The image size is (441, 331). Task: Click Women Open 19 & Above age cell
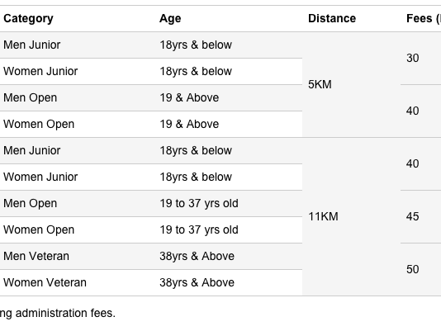(x=189, y=124)
